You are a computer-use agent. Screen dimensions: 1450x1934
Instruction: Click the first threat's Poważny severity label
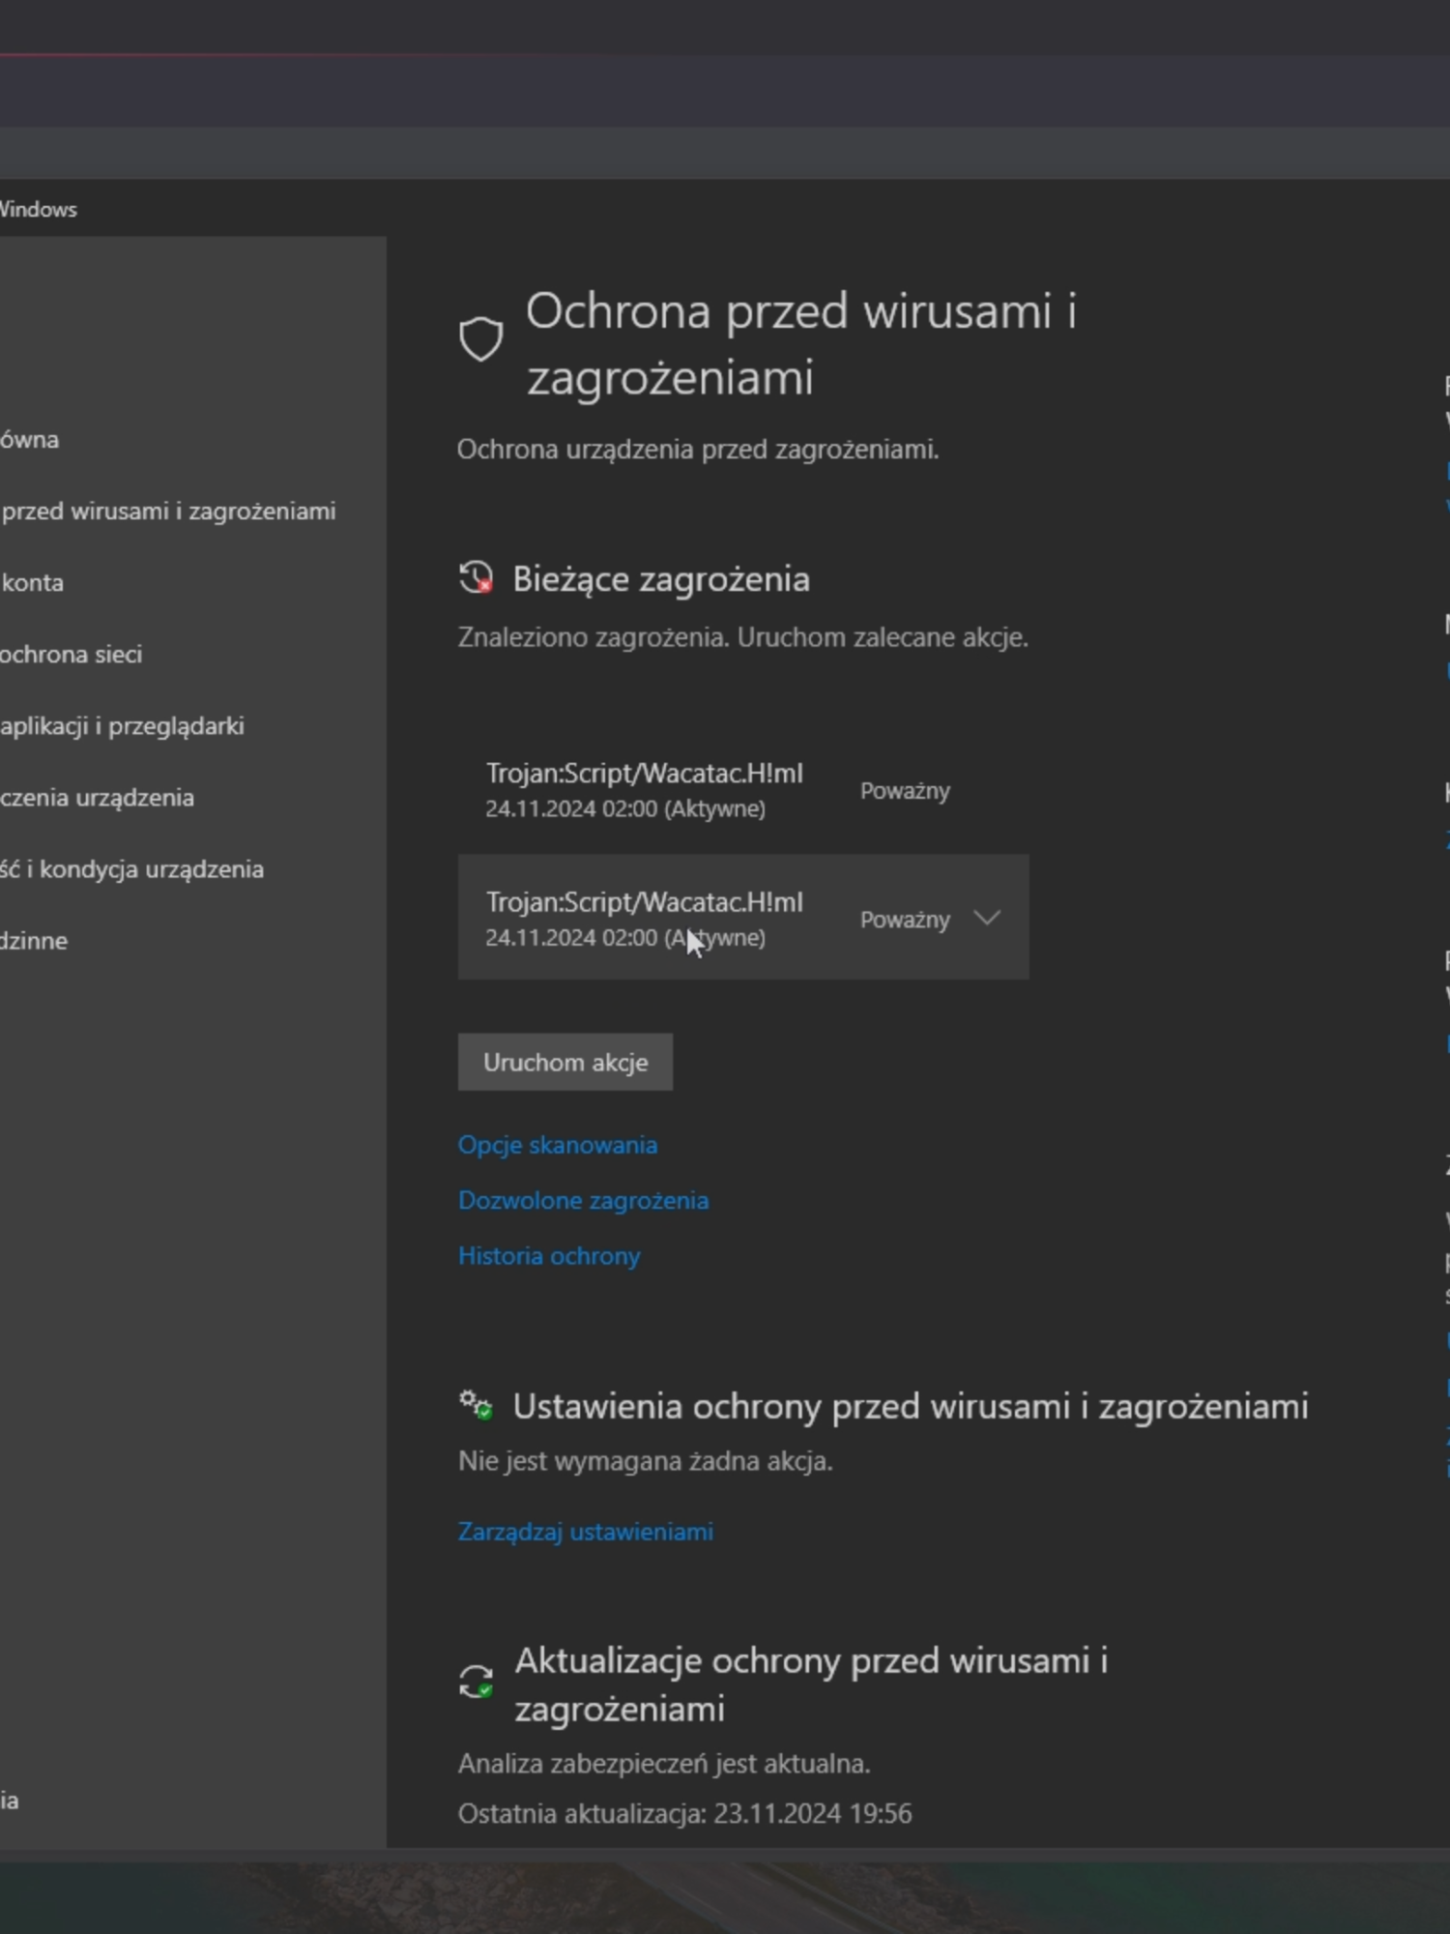[905, 790]
